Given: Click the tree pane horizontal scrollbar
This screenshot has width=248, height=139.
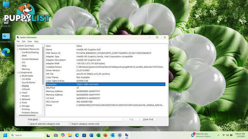Looking at the screenshot, I should coord(27,115).
